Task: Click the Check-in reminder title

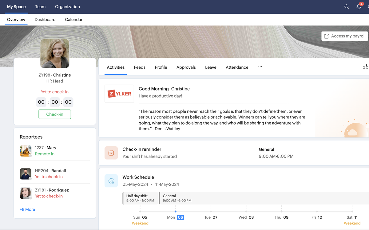Action: pos(142,149)
